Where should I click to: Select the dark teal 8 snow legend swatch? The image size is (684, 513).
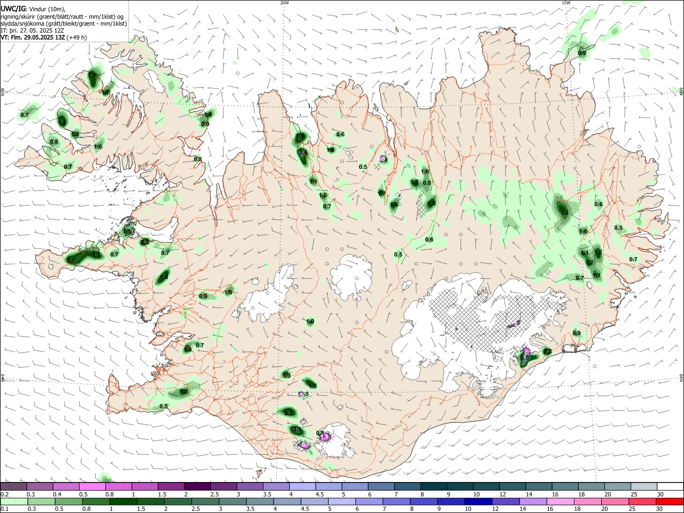[x=434, y=487]
